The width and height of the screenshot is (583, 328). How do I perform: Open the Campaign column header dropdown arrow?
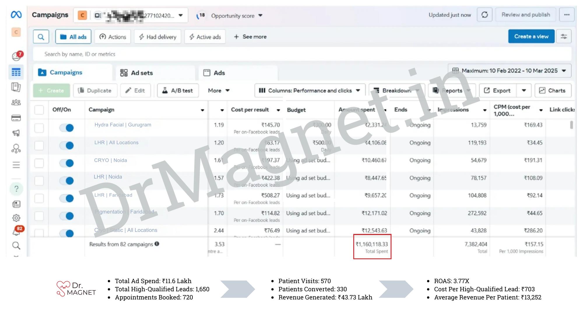click(202, 110)
